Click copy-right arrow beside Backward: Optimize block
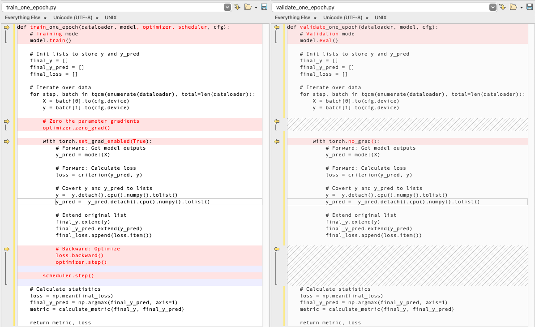 [x=7, y=249]
